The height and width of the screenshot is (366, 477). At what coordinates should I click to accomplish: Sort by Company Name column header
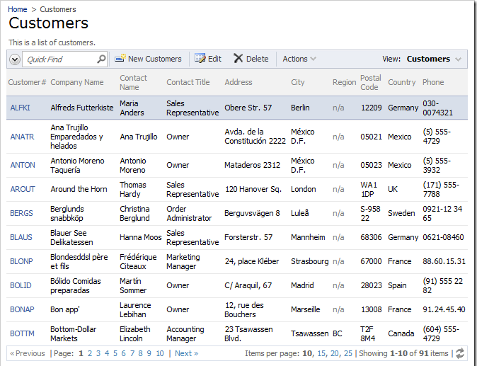tap(77, 82)
